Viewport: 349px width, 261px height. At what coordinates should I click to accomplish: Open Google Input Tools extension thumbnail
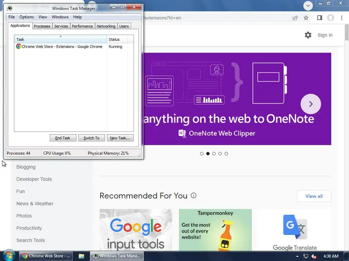(x=136, y=230)
